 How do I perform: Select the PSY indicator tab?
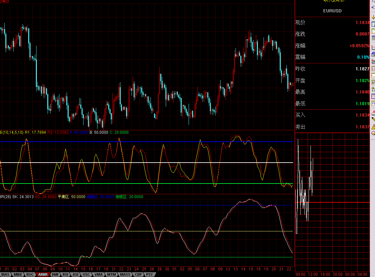click(x=150, y=274)
